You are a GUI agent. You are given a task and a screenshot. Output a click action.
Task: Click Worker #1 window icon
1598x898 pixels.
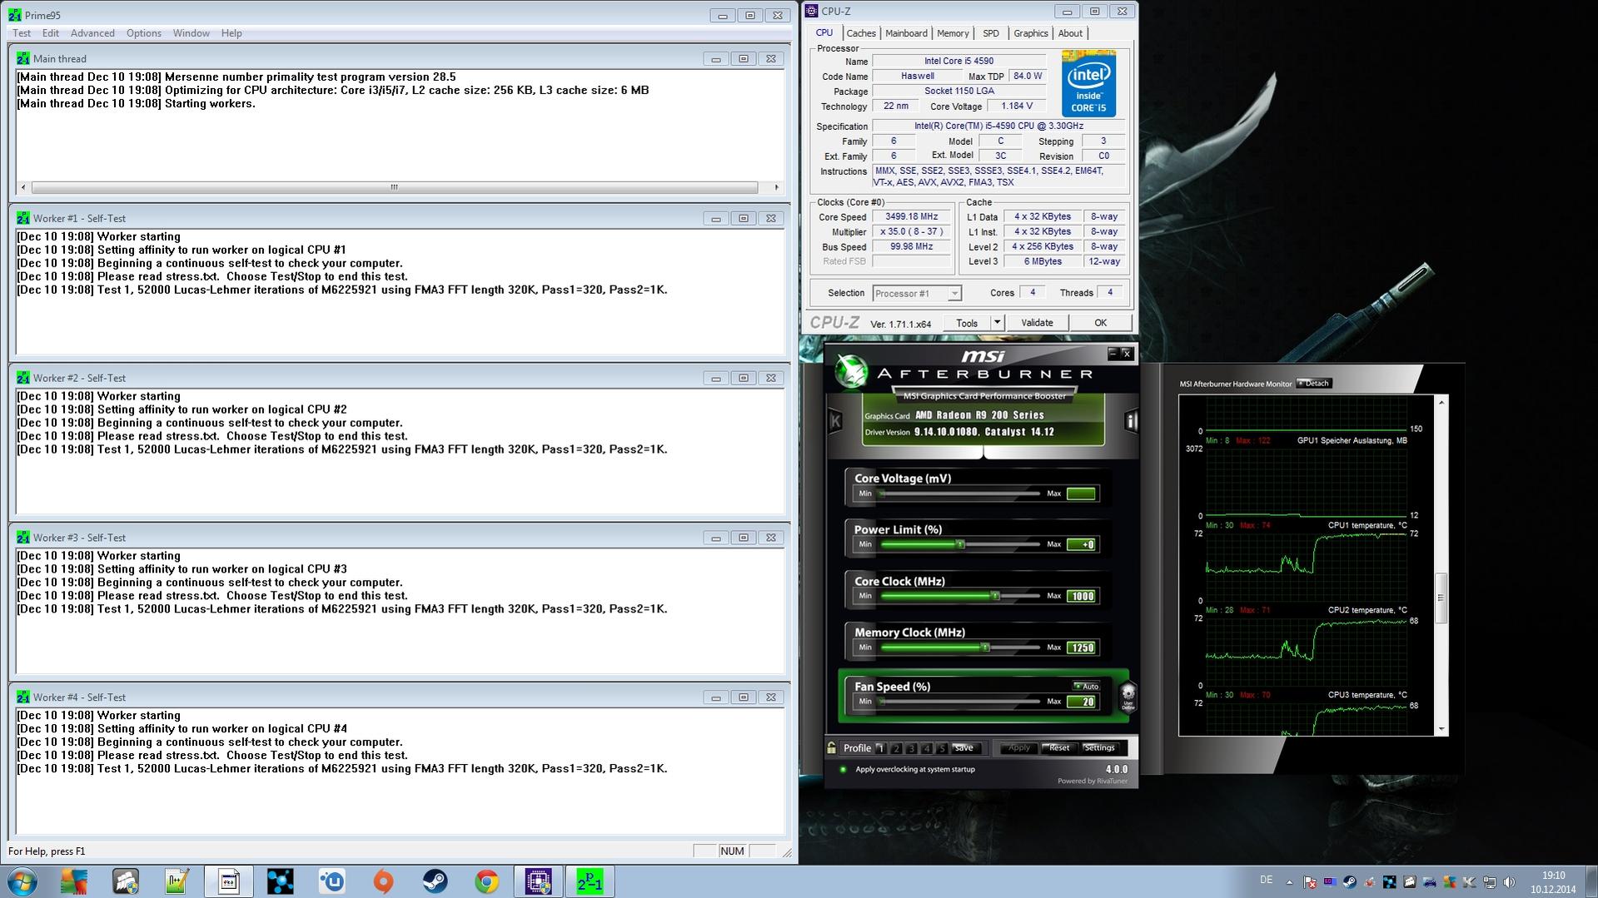coord(22,218)
